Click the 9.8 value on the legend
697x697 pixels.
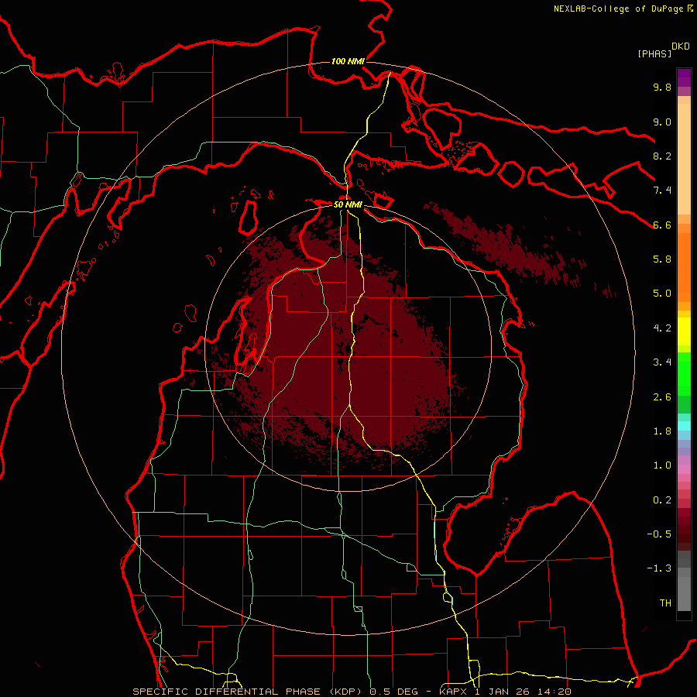tap(662, 87)
